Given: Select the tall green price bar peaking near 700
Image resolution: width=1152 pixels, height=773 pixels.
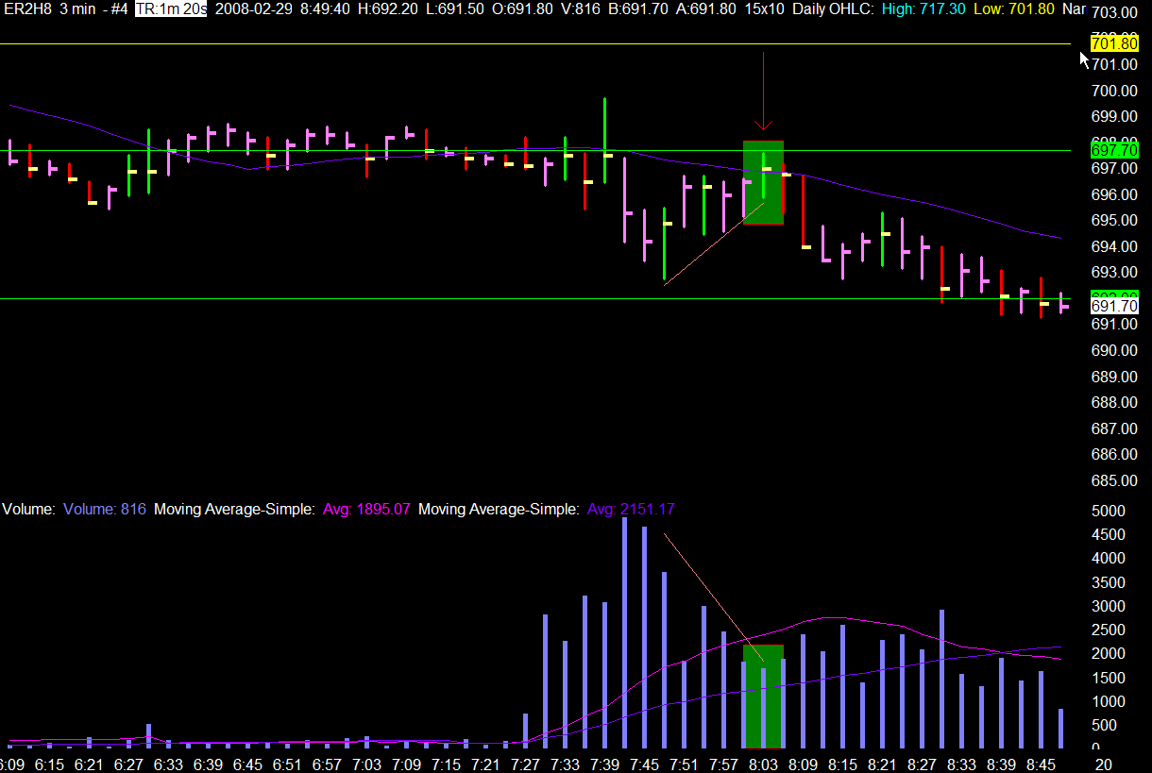Looking at the screenshot, I should point(604,140).
